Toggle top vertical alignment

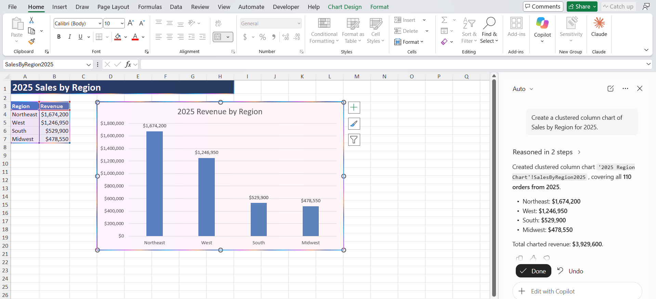(x=159, y=23)
